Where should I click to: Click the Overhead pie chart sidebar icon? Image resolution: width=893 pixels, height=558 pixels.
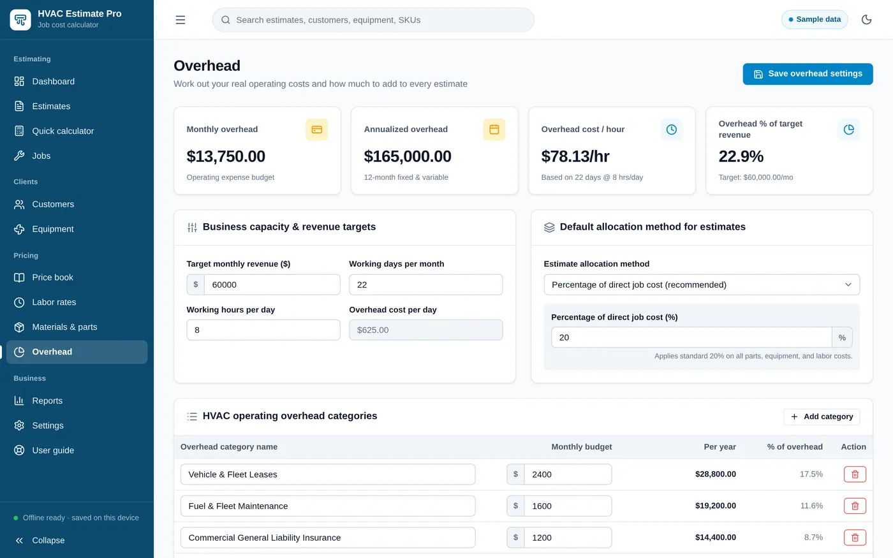coord(19,353)
